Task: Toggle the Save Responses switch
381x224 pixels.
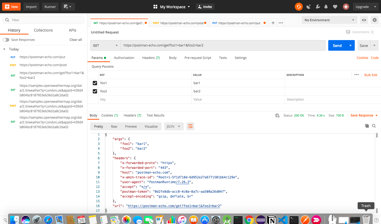Action: click(x=6, y=40)
